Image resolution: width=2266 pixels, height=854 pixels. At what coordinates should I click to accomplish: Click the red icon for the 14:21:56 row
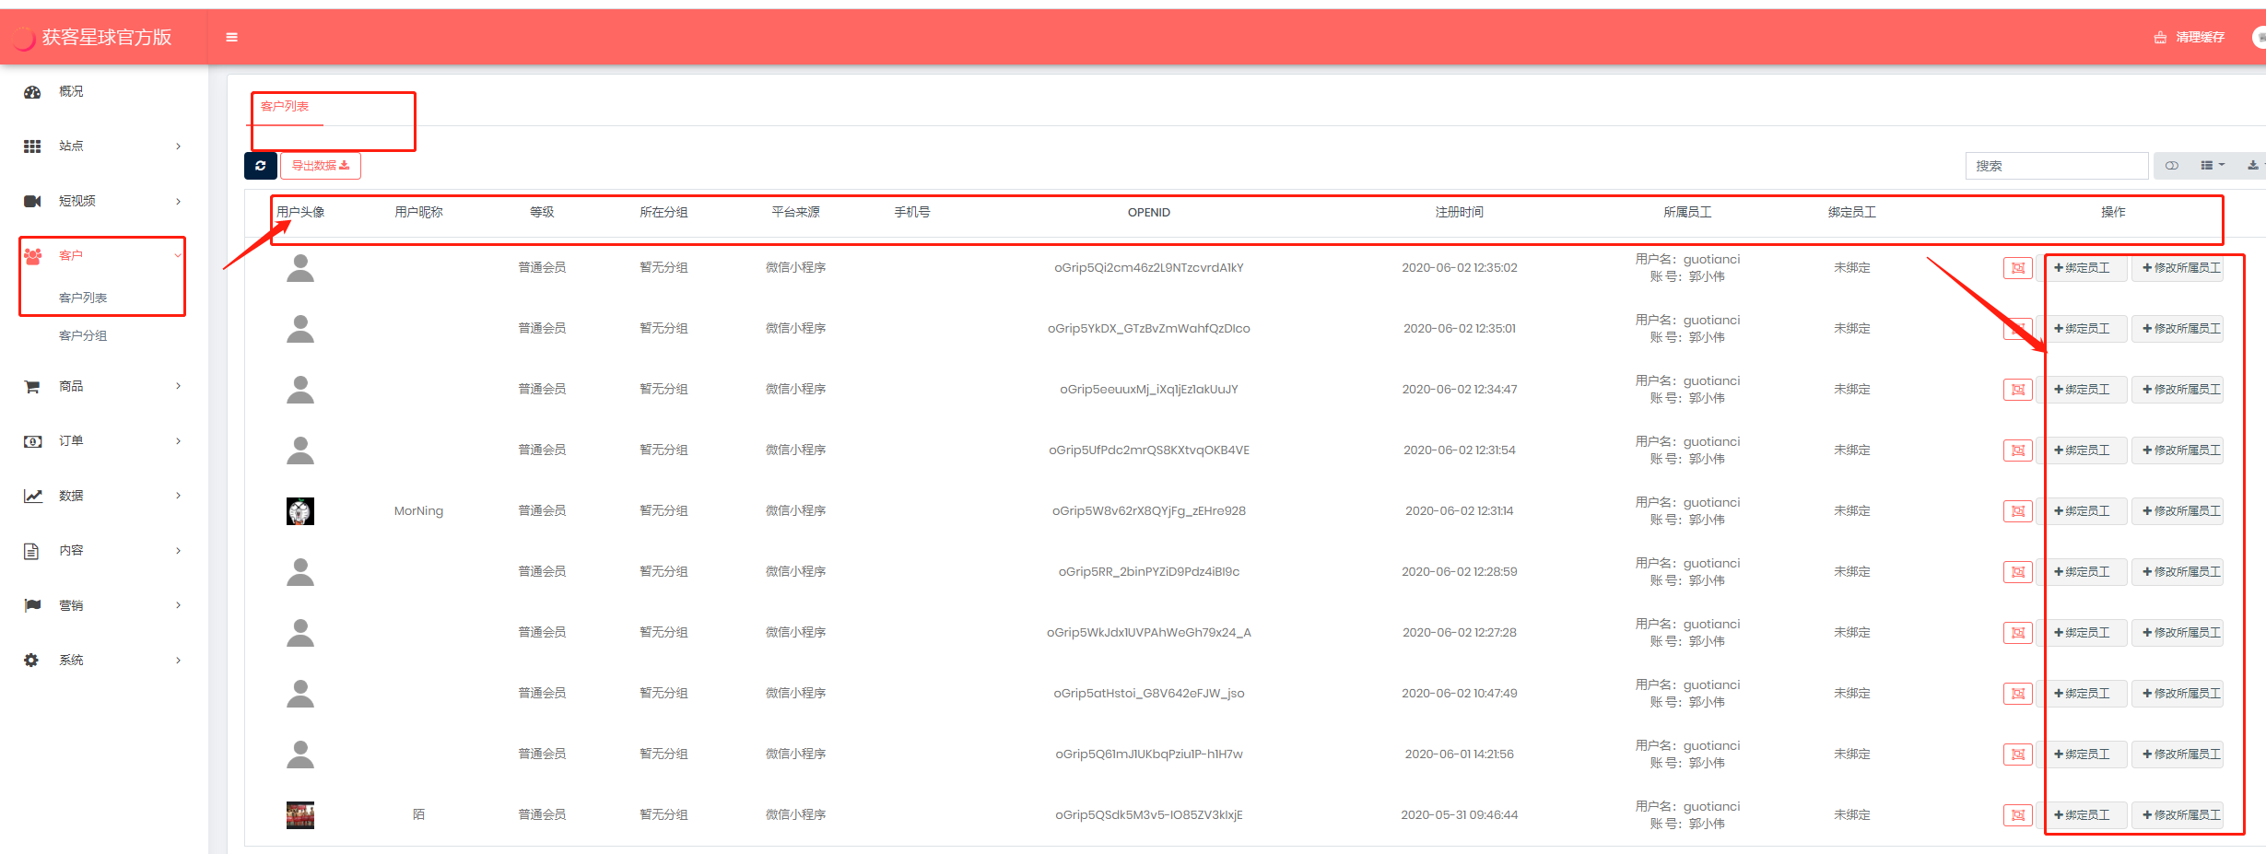(2018, 755)
